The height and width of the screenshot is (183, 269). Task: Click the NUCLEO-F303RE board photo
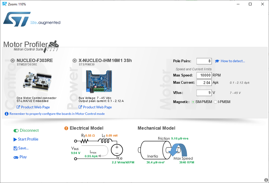pos(37,81)
